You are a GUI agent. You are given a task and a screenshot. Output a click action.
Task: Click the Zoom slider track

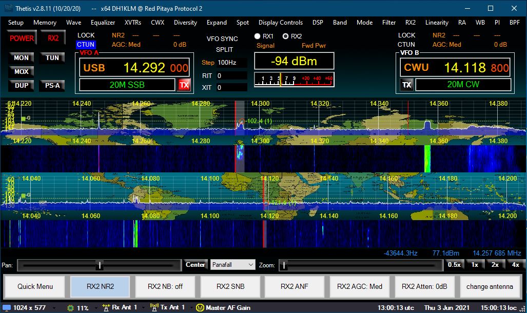tap(359, 265)
